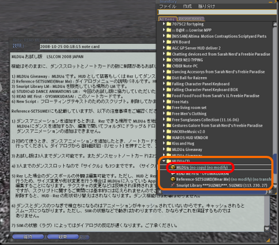
Task: Select the READ ME First - OYOMIKUDASAI notecard item
Action: pos(202,174)
